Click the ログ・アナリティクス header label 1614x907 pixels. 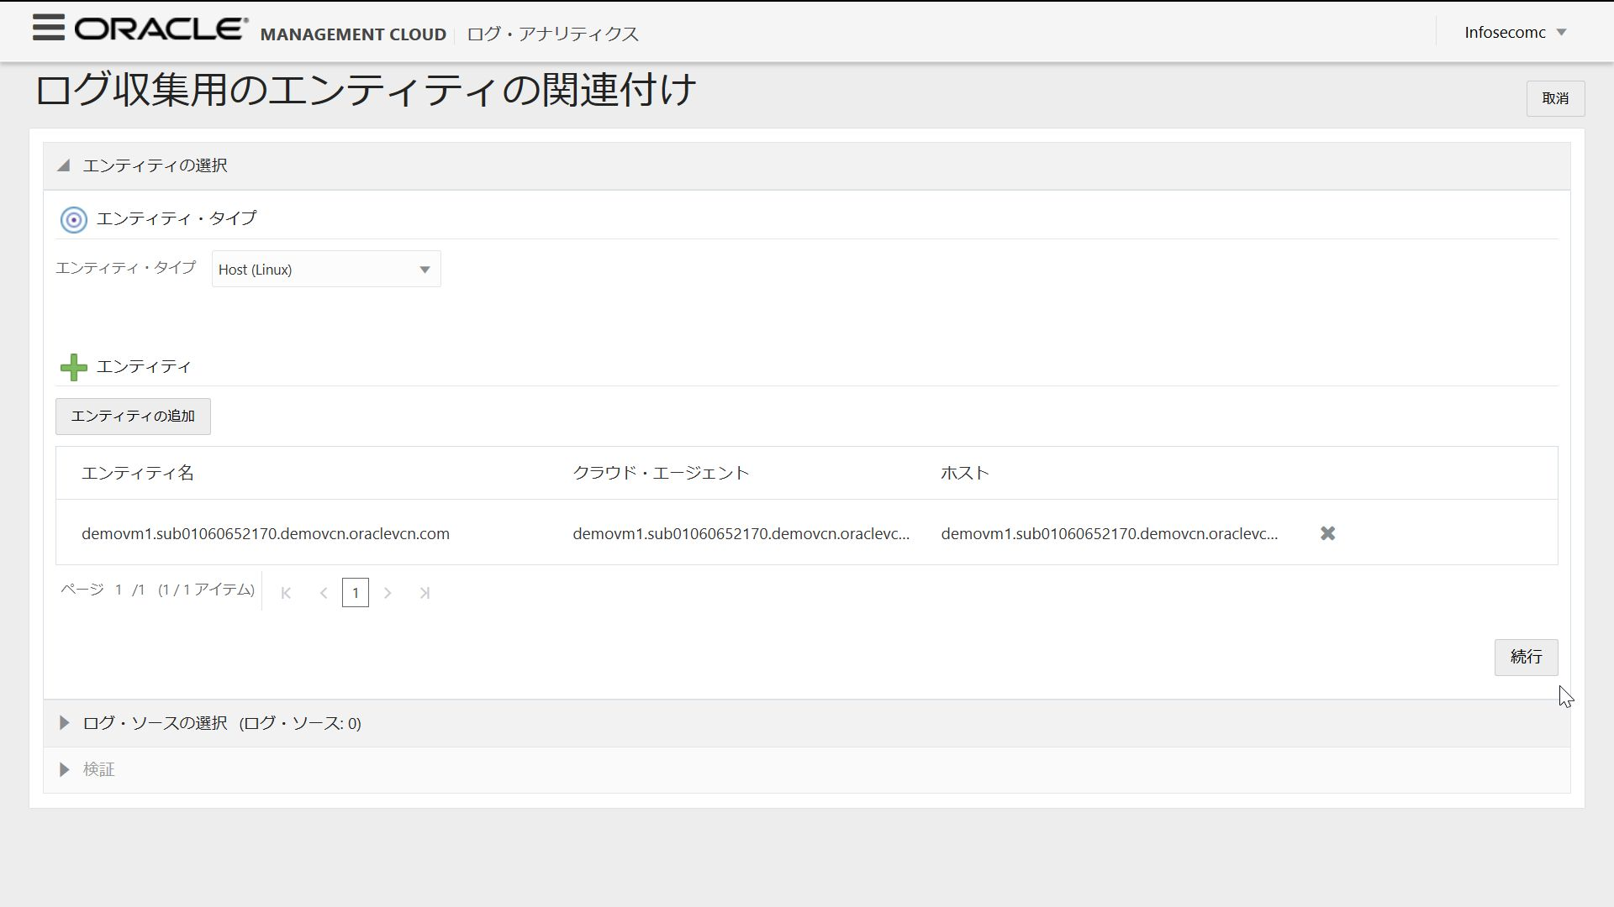point(552,34)
